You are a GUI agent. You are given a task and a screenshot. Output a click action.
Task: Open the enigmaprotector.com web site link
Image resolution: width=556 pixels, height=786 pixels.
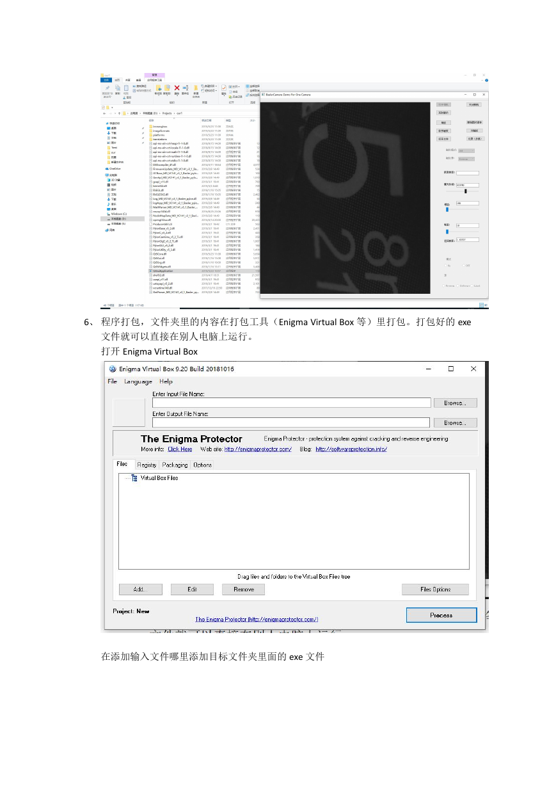pos(258,449)
